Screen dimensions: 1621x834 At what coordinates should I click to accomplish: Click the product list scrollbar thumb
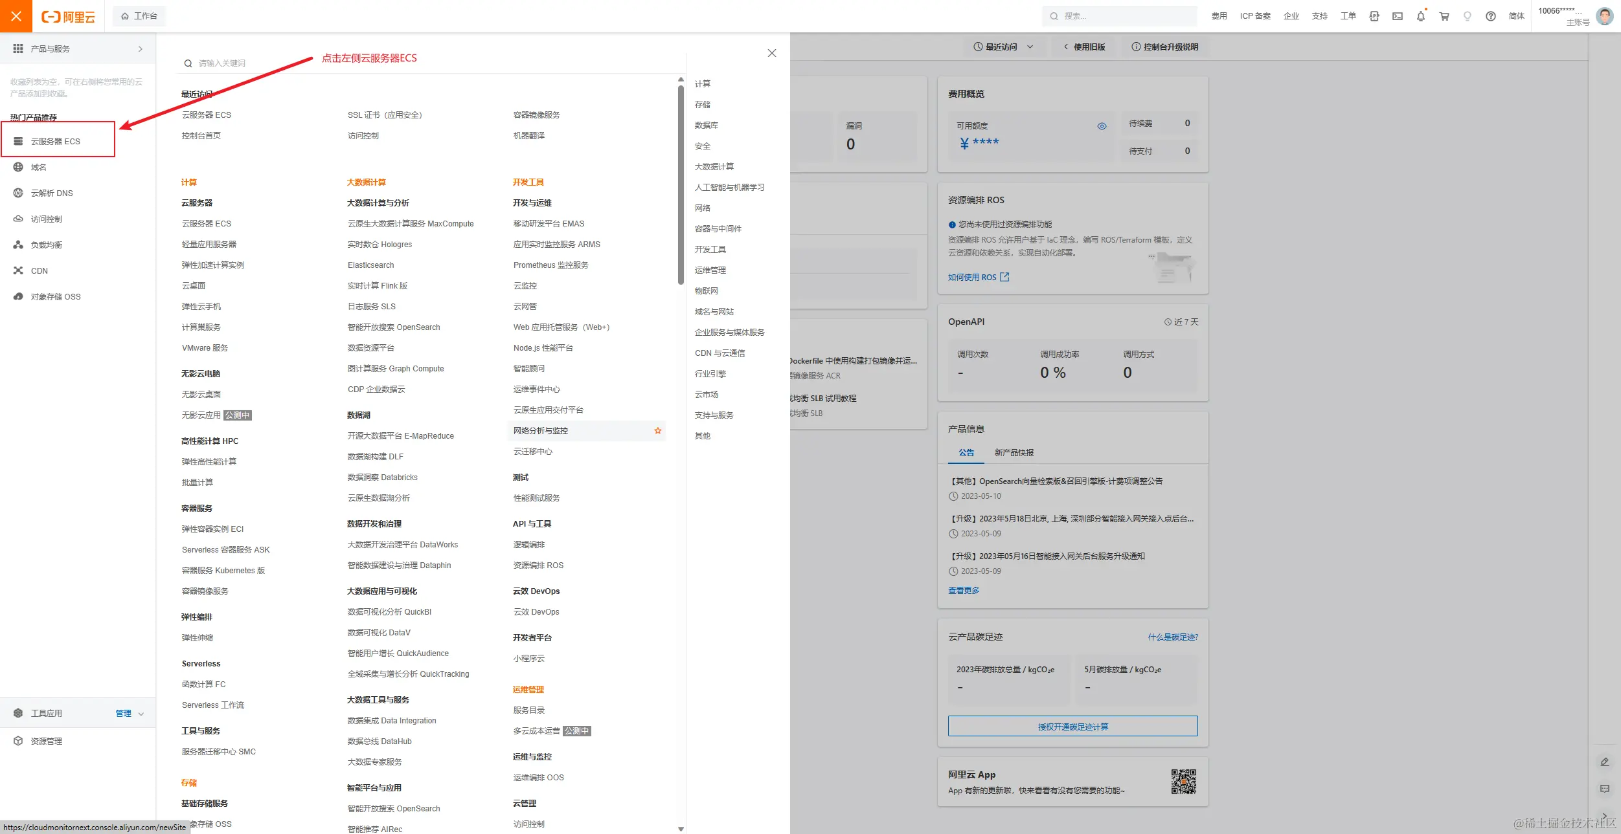coord(681,184)
